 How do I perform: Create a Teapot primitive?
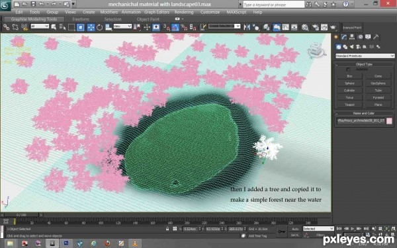pos(349,104)
